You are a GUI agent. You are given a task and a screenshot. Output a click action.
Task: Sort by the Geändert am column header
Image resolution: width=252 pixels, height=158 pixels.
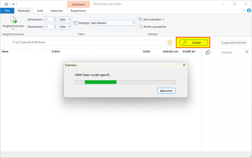click(171, 51)
